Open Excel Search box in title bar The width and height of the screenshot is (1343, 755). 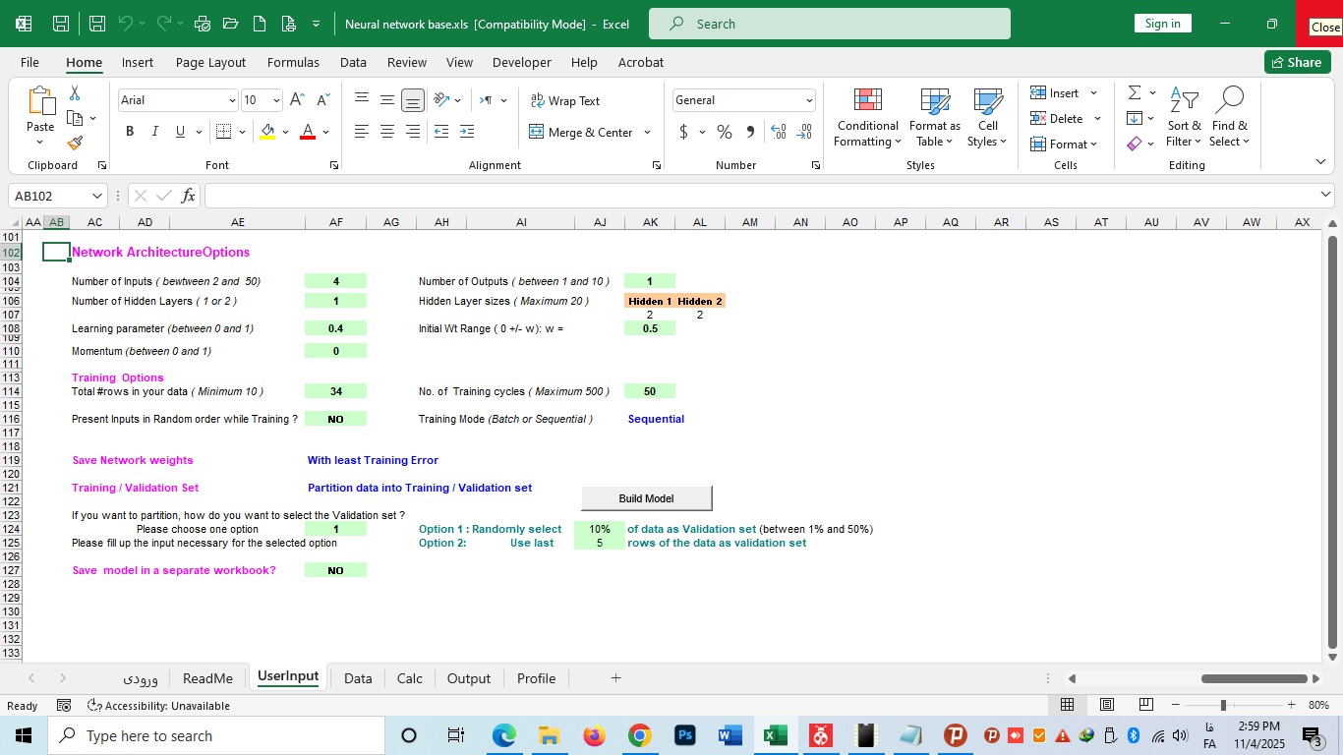(x=829, y=24)
